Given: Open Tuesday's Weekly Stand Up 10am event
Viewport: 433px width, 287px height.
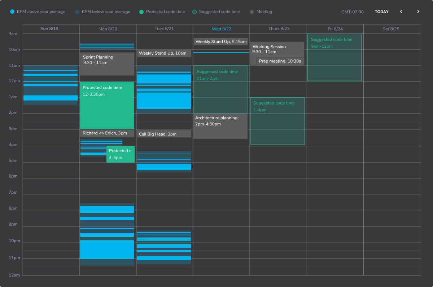Looking at the screenshot, I should tap(163, 53).
